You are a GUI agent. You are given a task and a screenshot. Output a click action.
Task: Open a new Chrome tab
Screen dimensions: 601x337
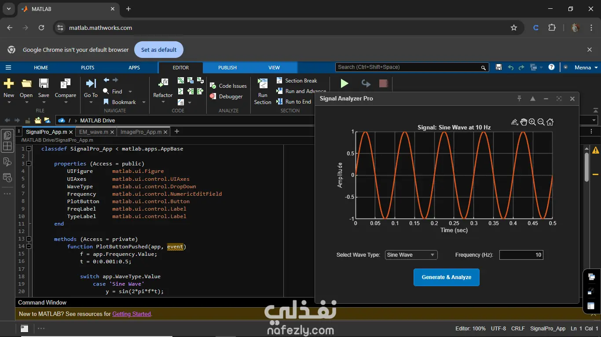pos(128,9)
